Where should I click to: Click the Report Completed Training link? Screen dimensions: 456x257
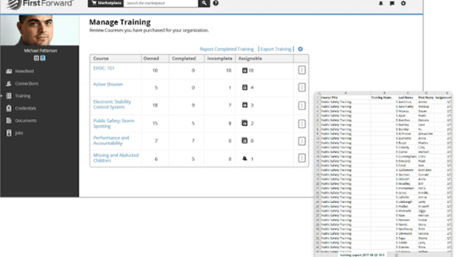227,49
